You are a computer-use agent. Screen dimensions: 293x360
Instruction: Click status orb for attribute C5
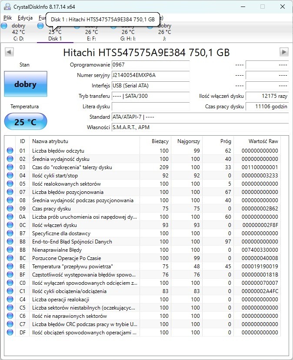tap(10, 308)
